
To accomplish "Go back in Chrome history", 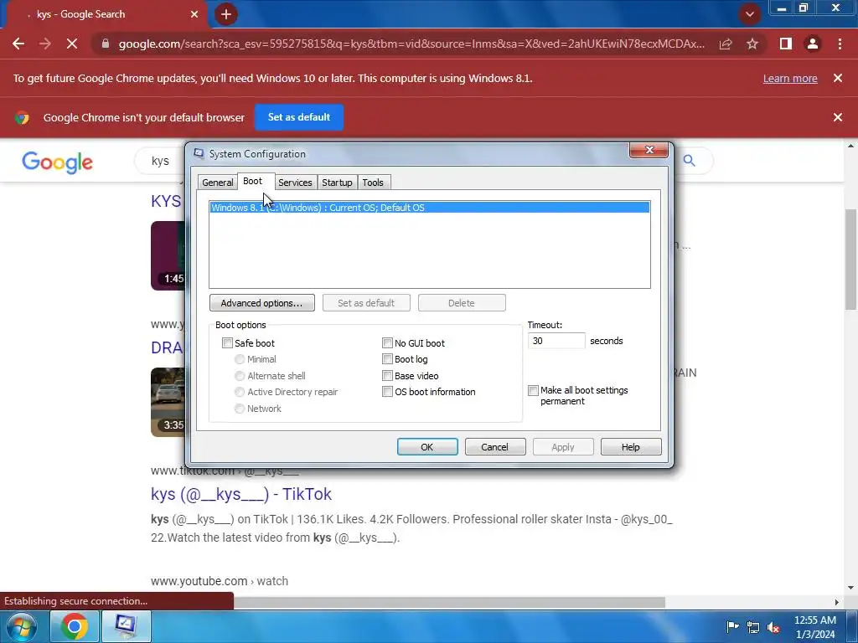I will (18, 44).
